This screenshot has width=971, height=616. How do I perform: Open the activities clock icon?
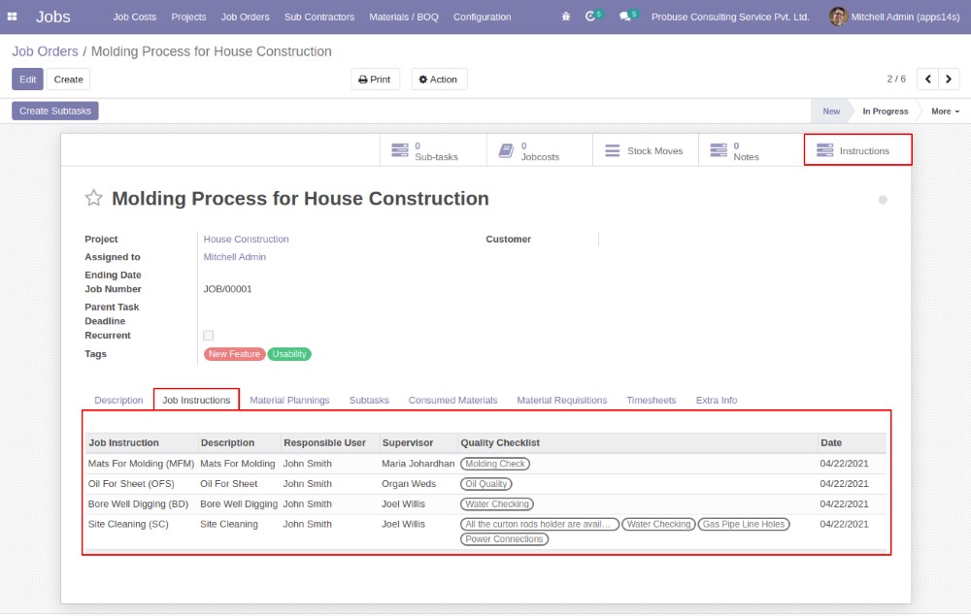[591, 16]
